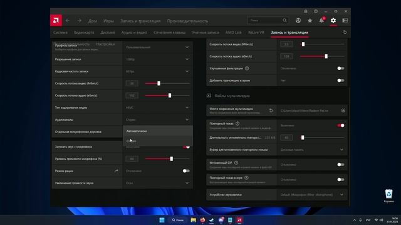Click Длительность мгновенного повтора slider
Viewport: 401px width, 225px height.
(322, 137)
